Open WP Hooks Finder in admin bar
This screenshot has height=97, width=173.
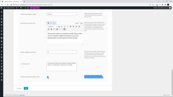(35, 8)
